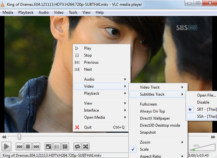Image resolution: width=217 pixels, height=158 pixels.
Task: Toggle Direct3D Desktop mode option
Action: coord(159,125)
